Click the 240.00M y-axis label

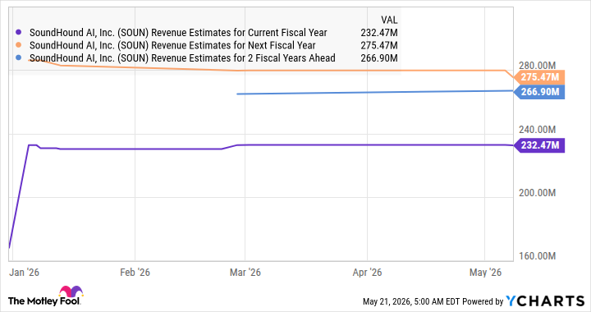pos(537,130)
